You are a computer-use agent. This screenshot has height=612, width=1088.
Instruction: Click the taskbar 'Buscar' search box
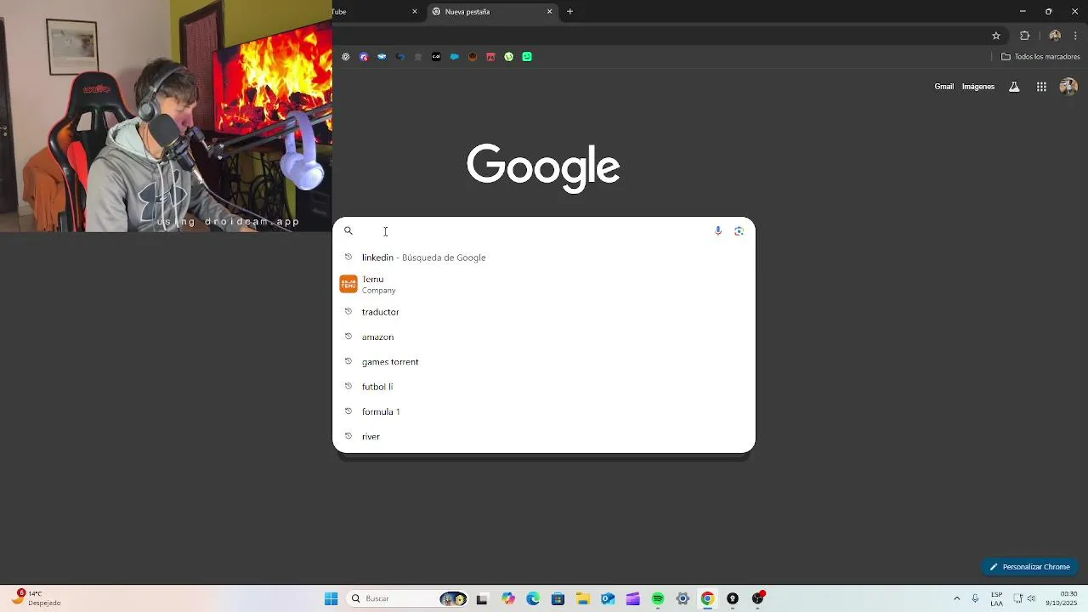click(407, 598)
